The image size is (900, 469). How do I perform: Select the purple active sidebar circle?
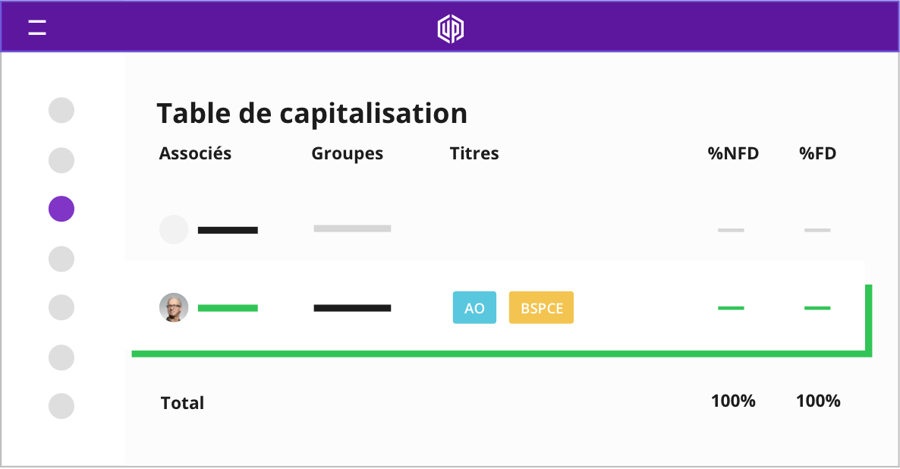point(61,209)
